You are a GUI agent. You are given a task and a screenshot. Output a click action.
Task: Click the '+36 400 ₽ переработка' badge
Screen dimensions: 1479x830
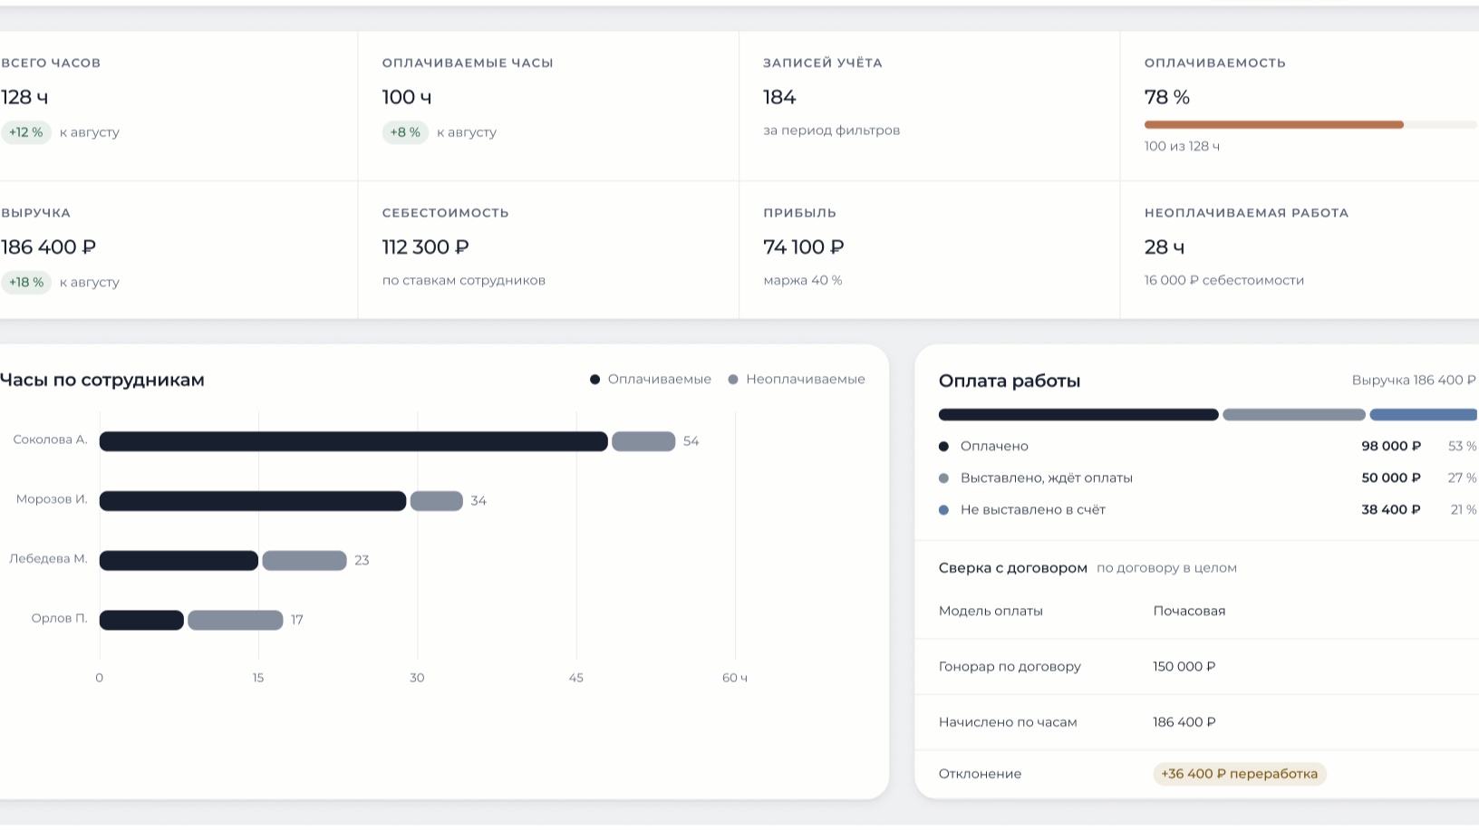pos(1240,774)
